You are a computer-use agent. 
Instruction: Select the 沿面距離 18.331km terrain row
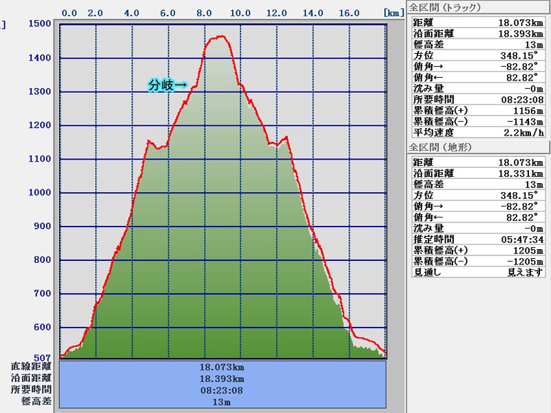click(477, 173)
